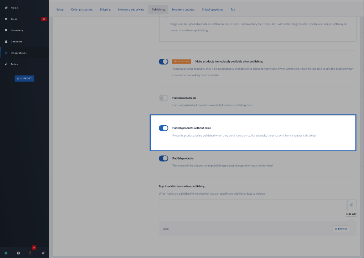This screenshot has width=364, height=258.
Task: Open the Inventory updates tab
Action: pyautogui.click(x=183, y=10)
